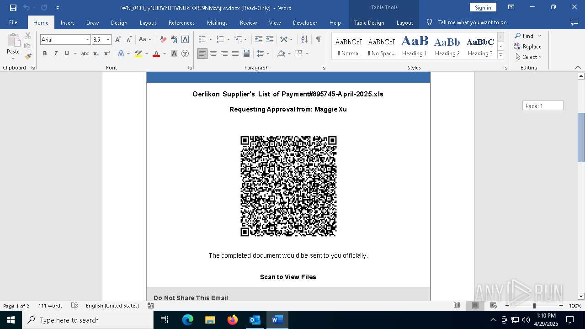Click the Enclose Characters icon

tap(185, 53)
